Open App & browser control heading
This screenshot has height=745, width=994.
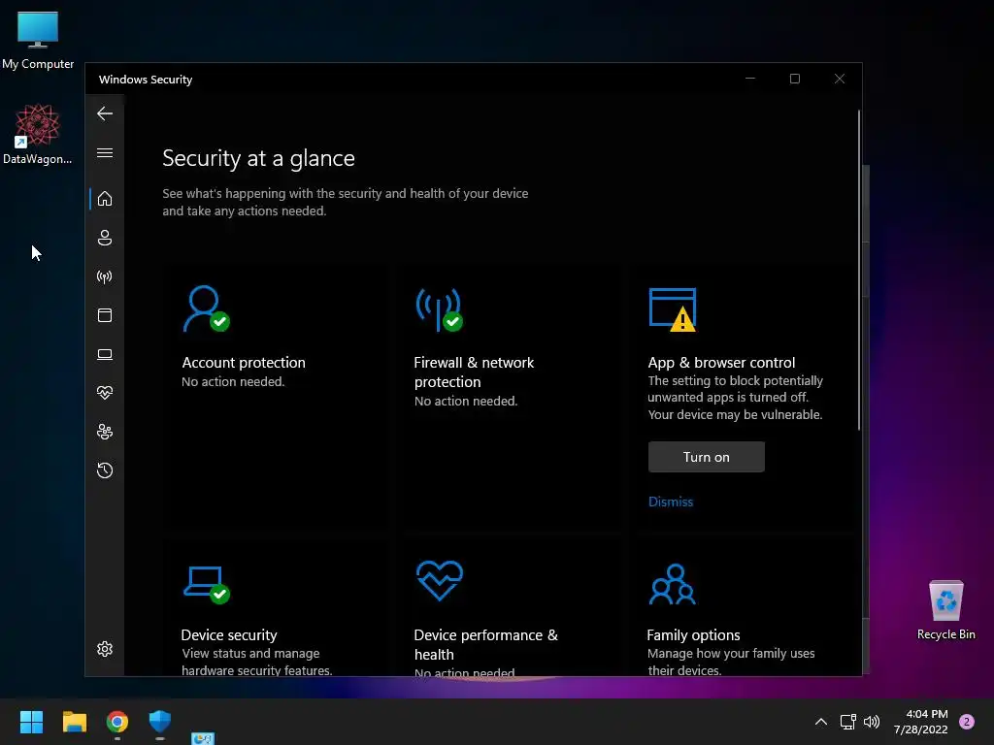tap(721, 363)
